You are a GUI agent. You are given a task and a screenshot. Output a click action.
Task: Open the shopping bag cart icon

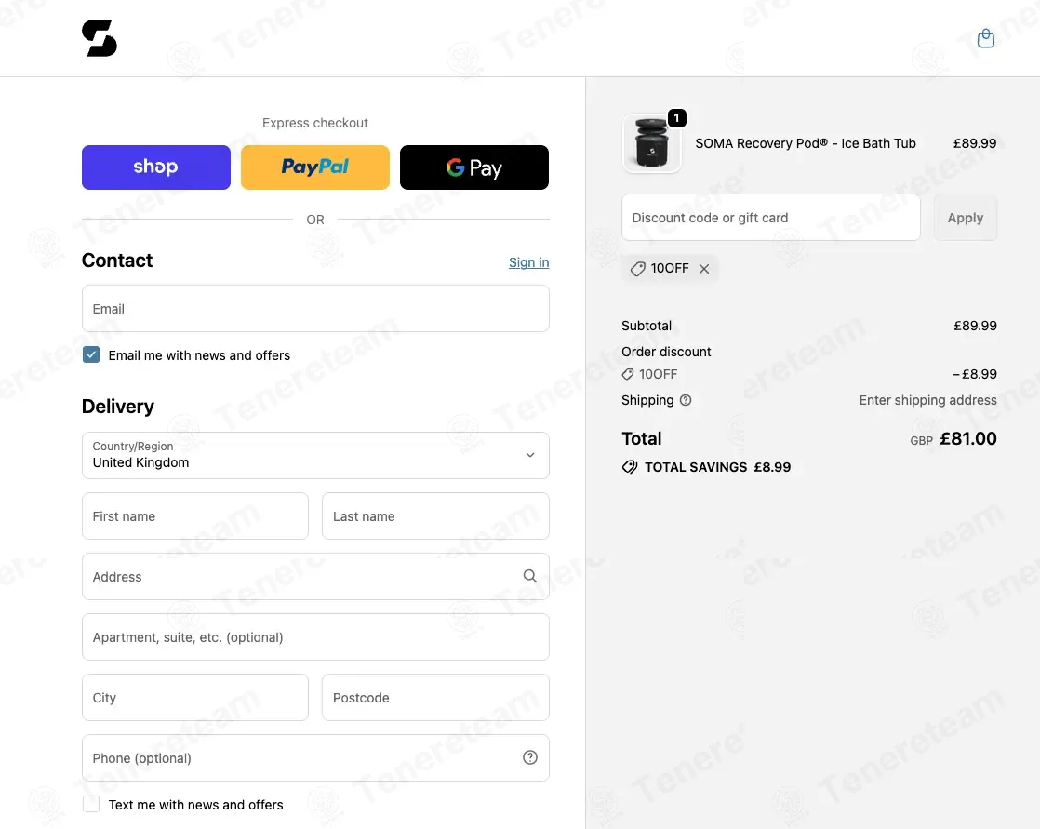coord(986,38)
